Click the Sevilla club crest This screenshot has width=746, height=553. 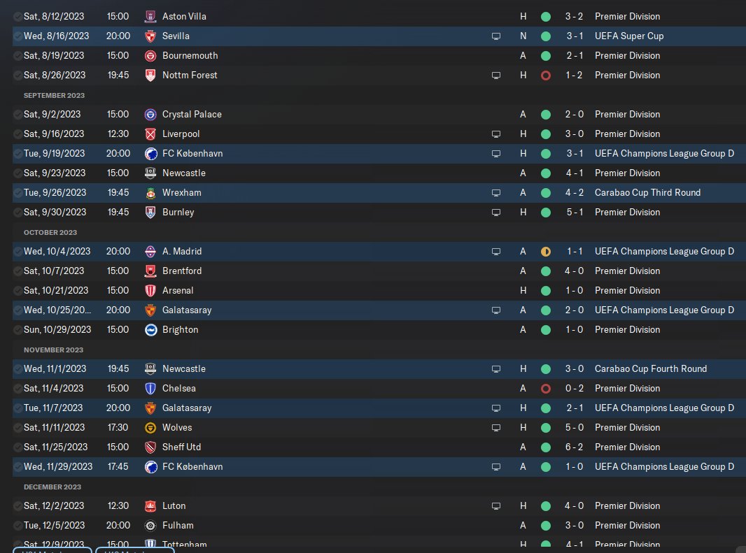click(150, 36)
